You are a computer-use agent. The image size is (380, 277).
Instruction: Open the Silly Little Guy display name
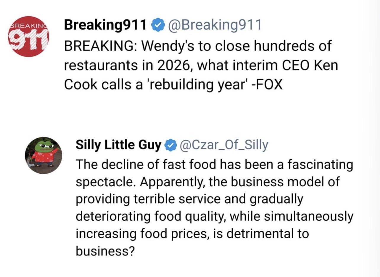(118, 145)
